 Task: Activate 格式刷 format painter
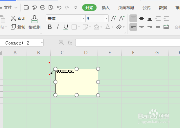point(34,23)
